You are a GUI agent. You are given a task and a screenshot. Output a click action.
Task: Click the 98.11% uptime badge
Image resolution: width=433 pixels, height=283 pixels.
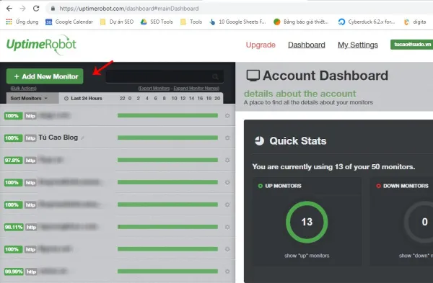pyautogui.click(x=14, y=227)
